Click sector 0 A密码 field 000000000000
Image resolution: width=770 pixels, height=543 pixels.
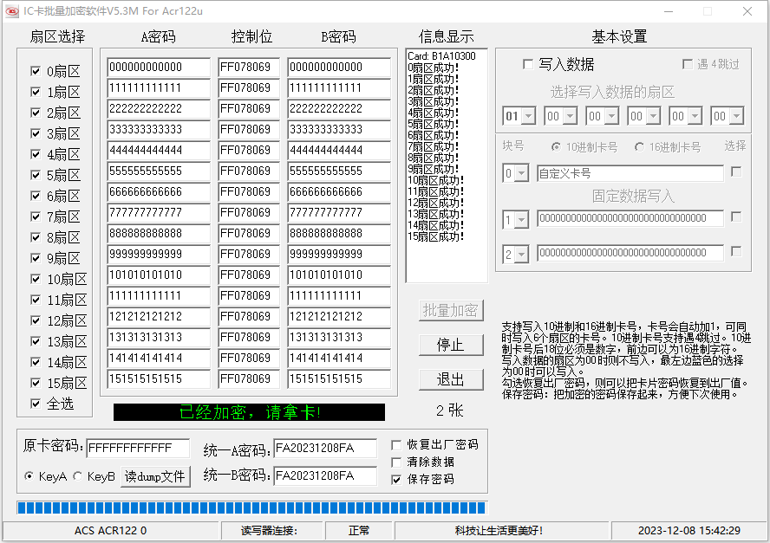point(159,68)
